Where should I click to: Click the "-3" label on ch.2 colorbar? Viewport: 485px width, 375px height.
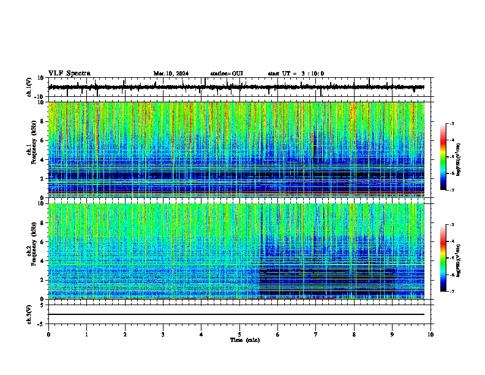point(451,225)
